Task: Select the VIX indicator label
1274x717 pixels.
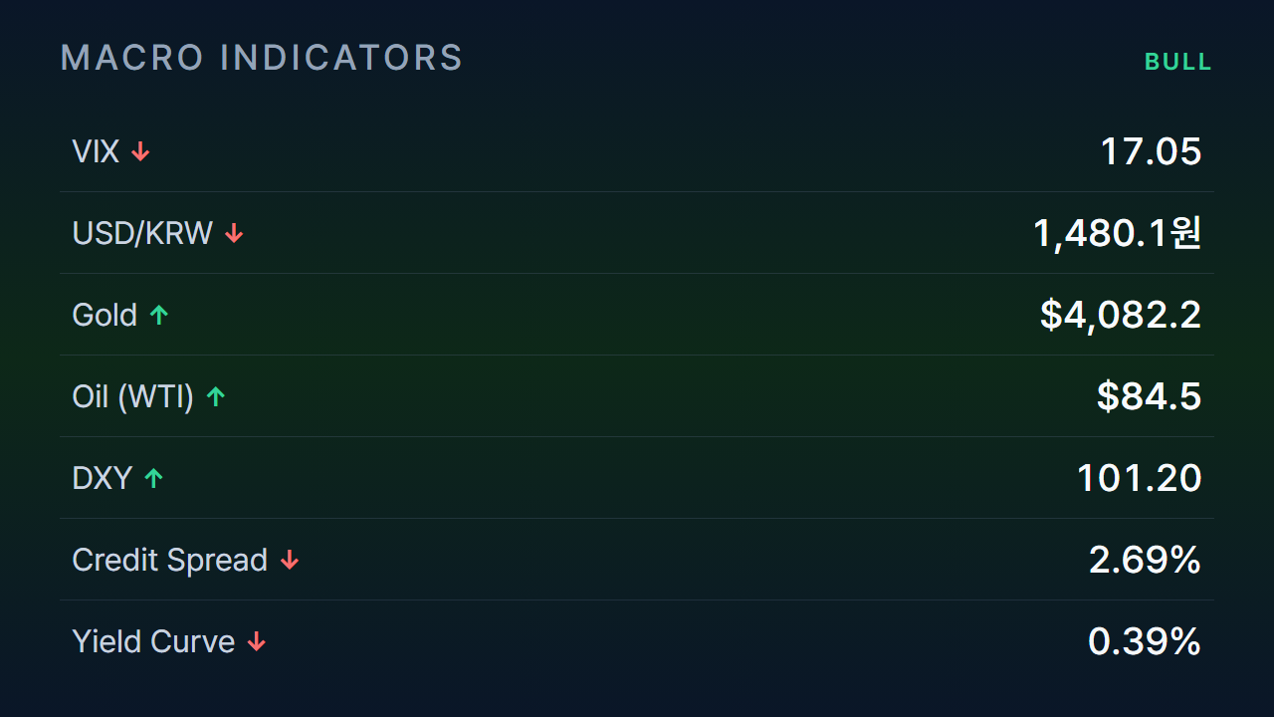Action: coord(96,151)
